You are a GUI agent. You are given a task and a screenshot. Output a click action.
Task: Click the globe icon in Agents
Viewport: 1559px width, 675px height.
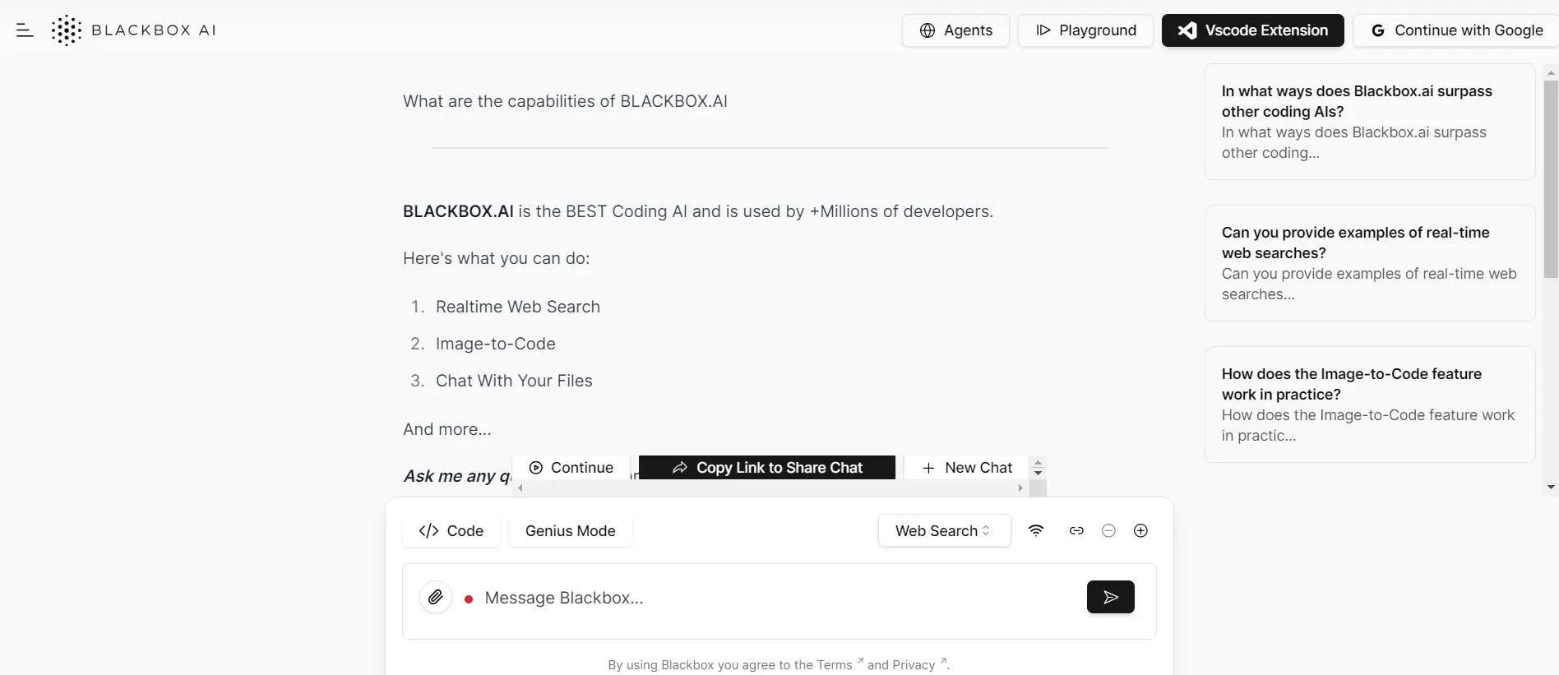928,30
